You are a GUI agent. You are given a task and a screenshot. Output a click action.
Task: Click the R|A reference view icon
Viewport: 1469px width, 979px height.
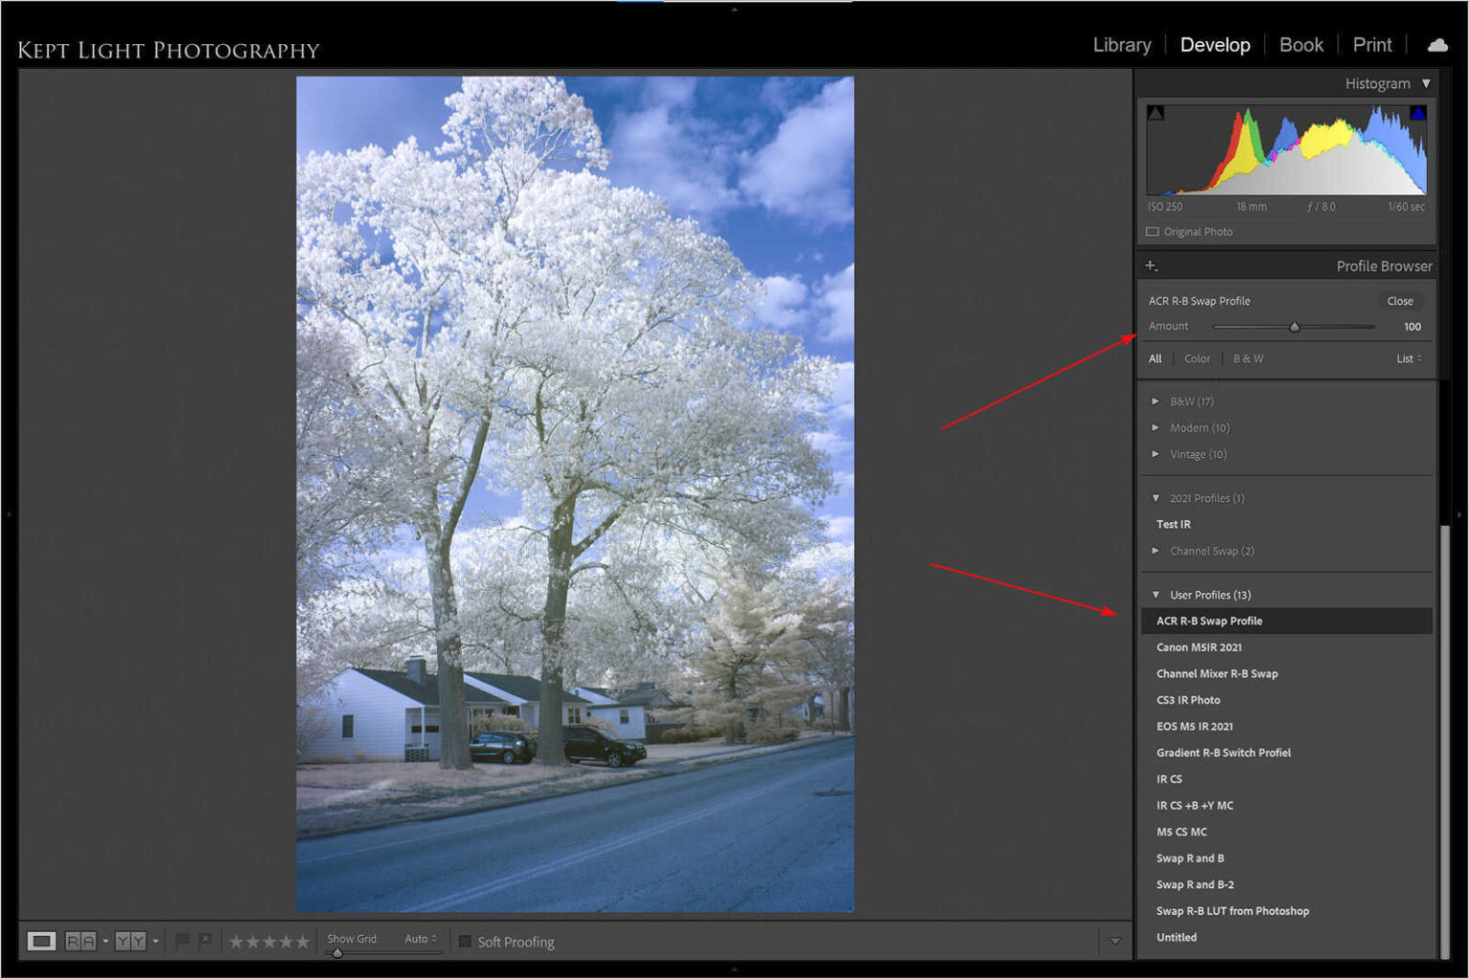coord(80,942)
